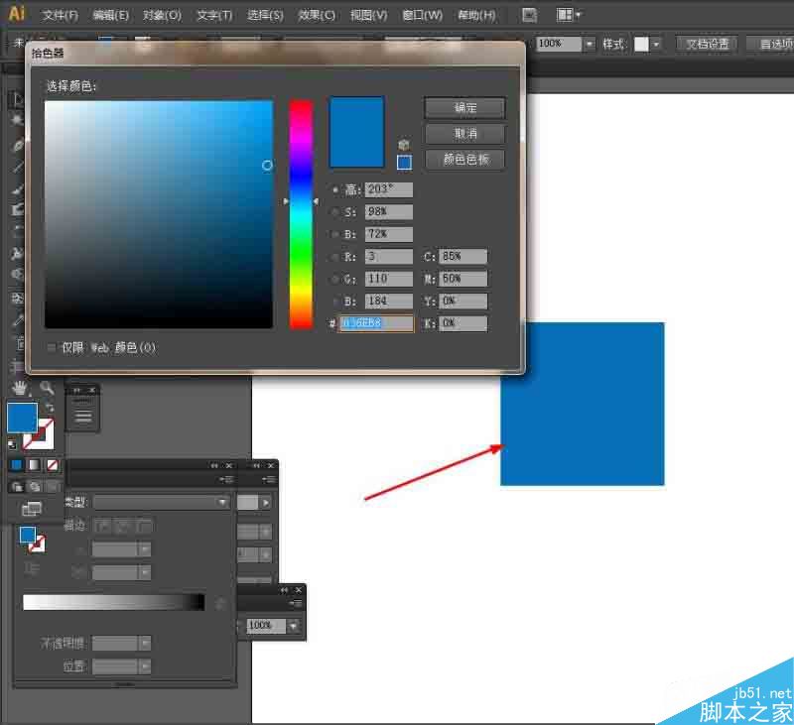Open the top bar 100% dropdown arrow
794x725 pixels.
pos(589,44)
